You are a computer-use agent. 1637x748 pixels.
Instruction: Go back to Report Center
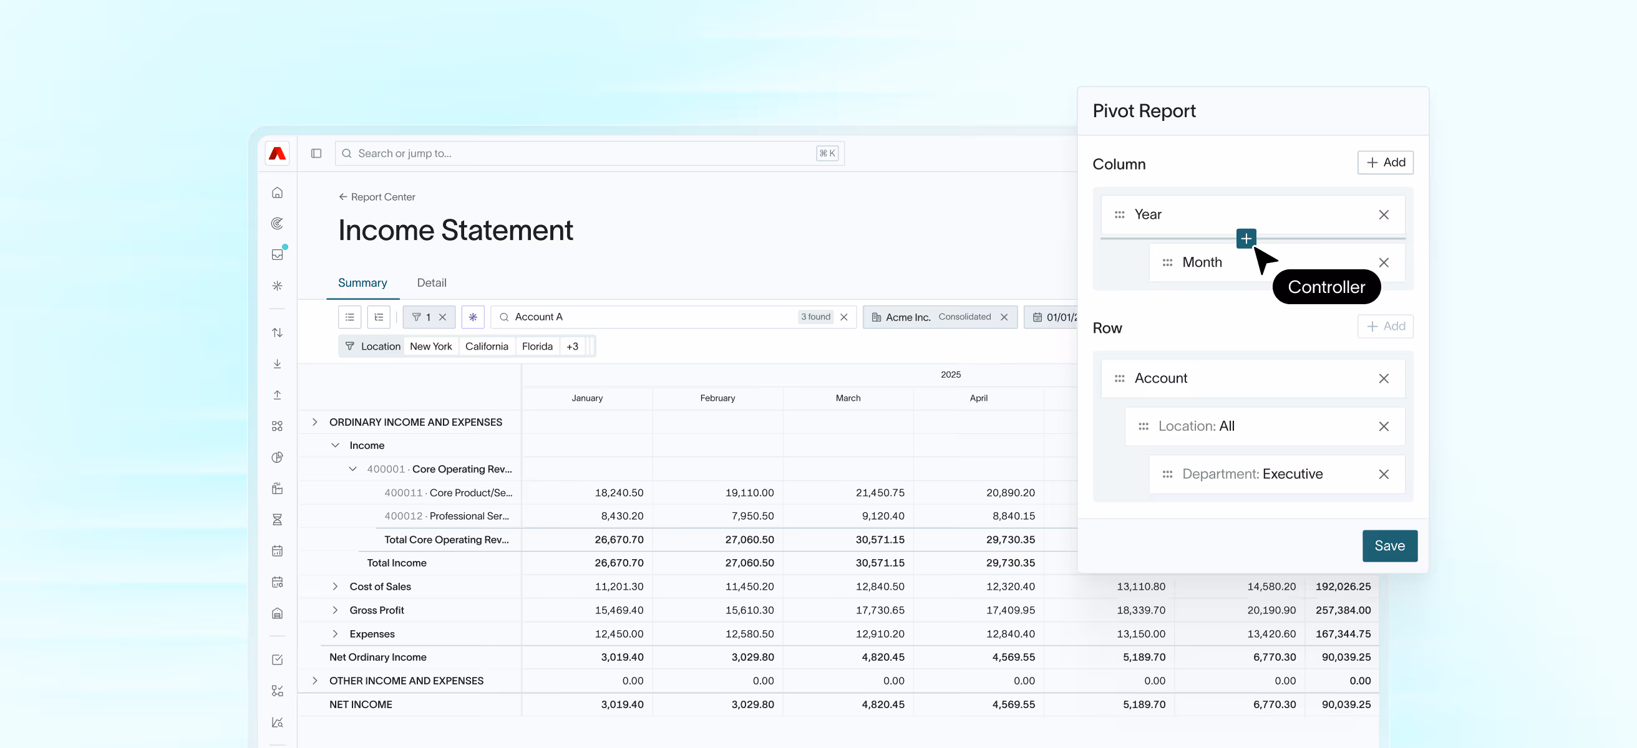[x=377, y=197]
